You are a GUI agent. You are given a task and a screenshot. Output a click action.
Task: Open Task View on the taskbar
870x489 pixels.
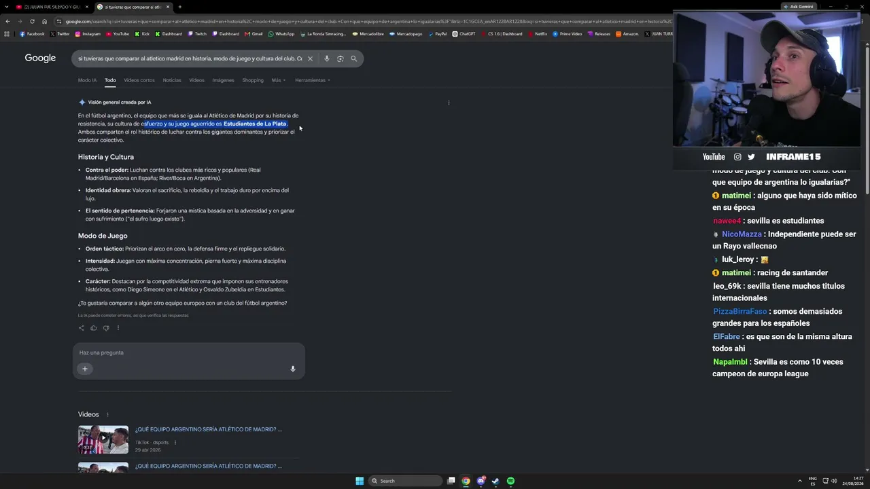click(x=451, y=481)
